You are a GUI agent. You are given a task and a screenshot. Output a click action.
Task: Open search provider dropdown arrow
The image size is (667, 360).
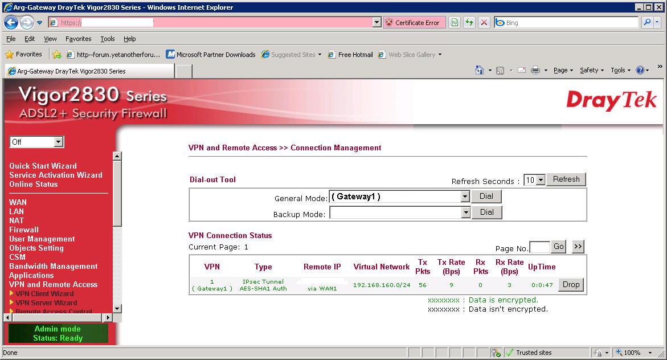tap(657, 23)
